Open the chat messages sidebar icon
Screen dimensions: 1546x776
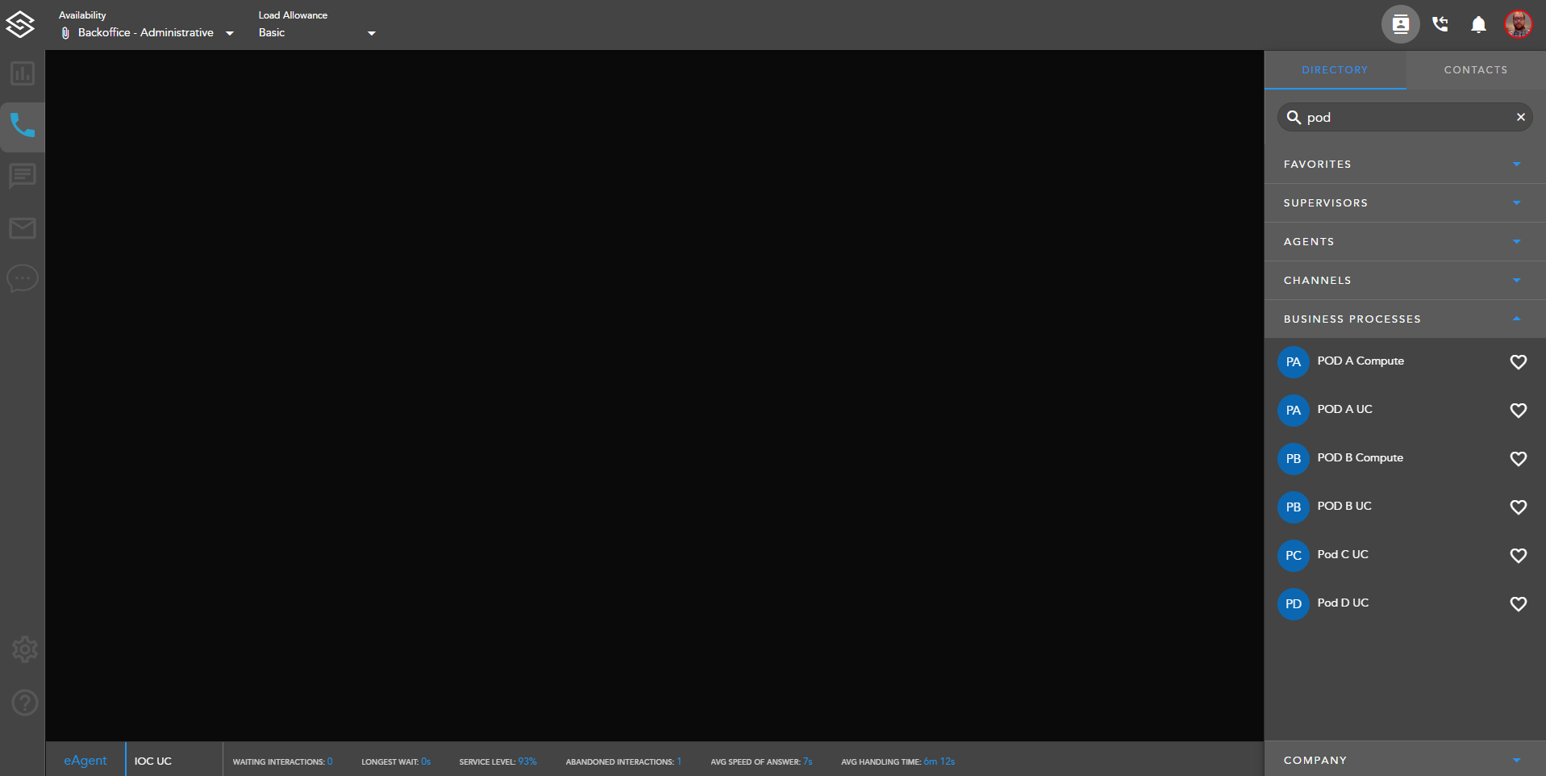tap(23, 176)
